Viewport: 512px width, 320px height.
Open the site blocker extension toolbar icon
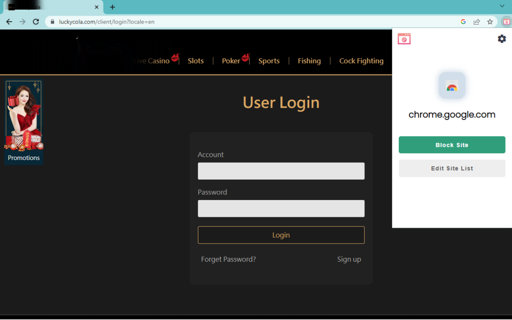point(506,22)
